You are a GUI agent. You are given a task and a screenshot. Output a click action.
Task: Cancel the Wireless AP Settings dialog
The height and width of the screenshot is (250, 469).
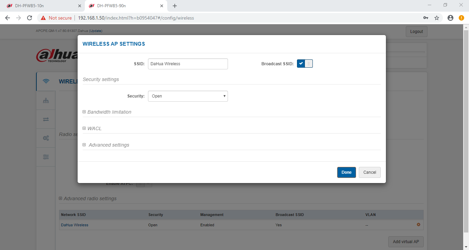coord(370,172)
